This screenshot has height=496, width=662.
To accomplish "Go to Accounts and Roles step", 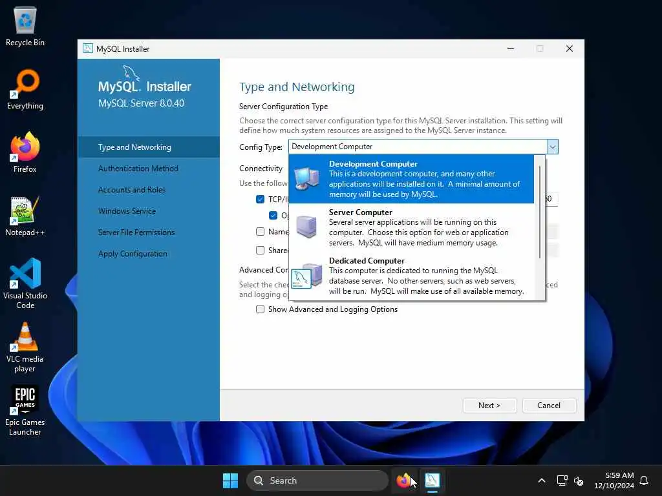I will pyautogui.click(x=132, y=190).
